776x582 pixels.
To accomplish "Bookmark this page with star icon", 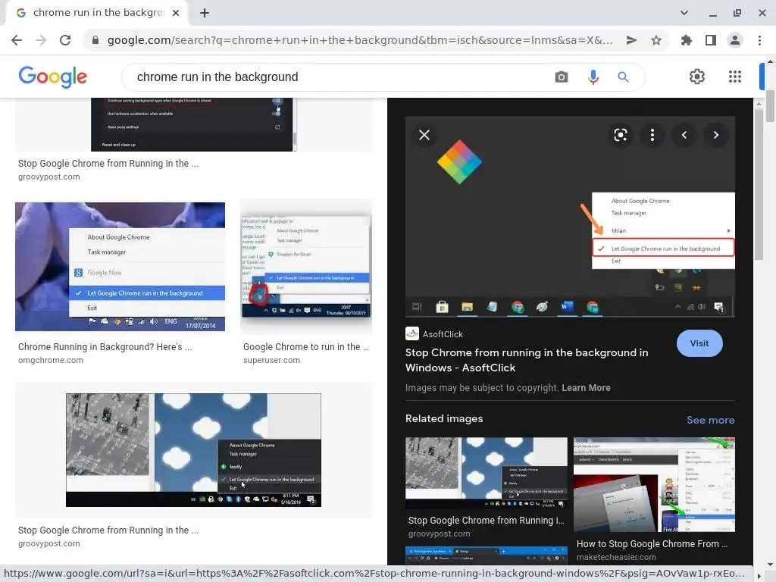I will (x=656, y=40).
